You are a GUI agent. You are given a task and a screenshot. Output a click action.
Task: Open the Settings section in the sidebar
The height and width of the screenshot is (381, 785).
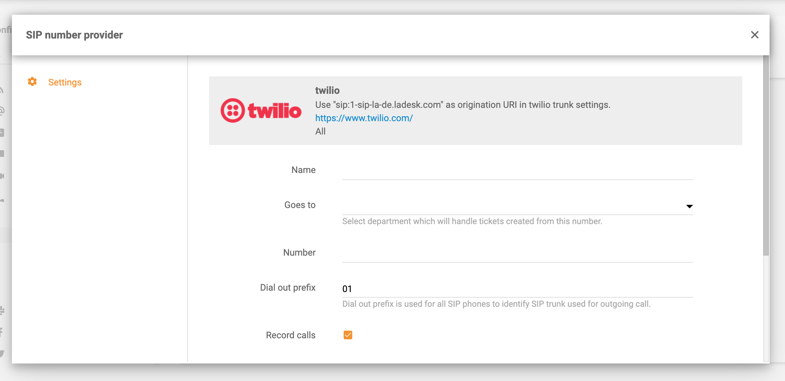65,82
